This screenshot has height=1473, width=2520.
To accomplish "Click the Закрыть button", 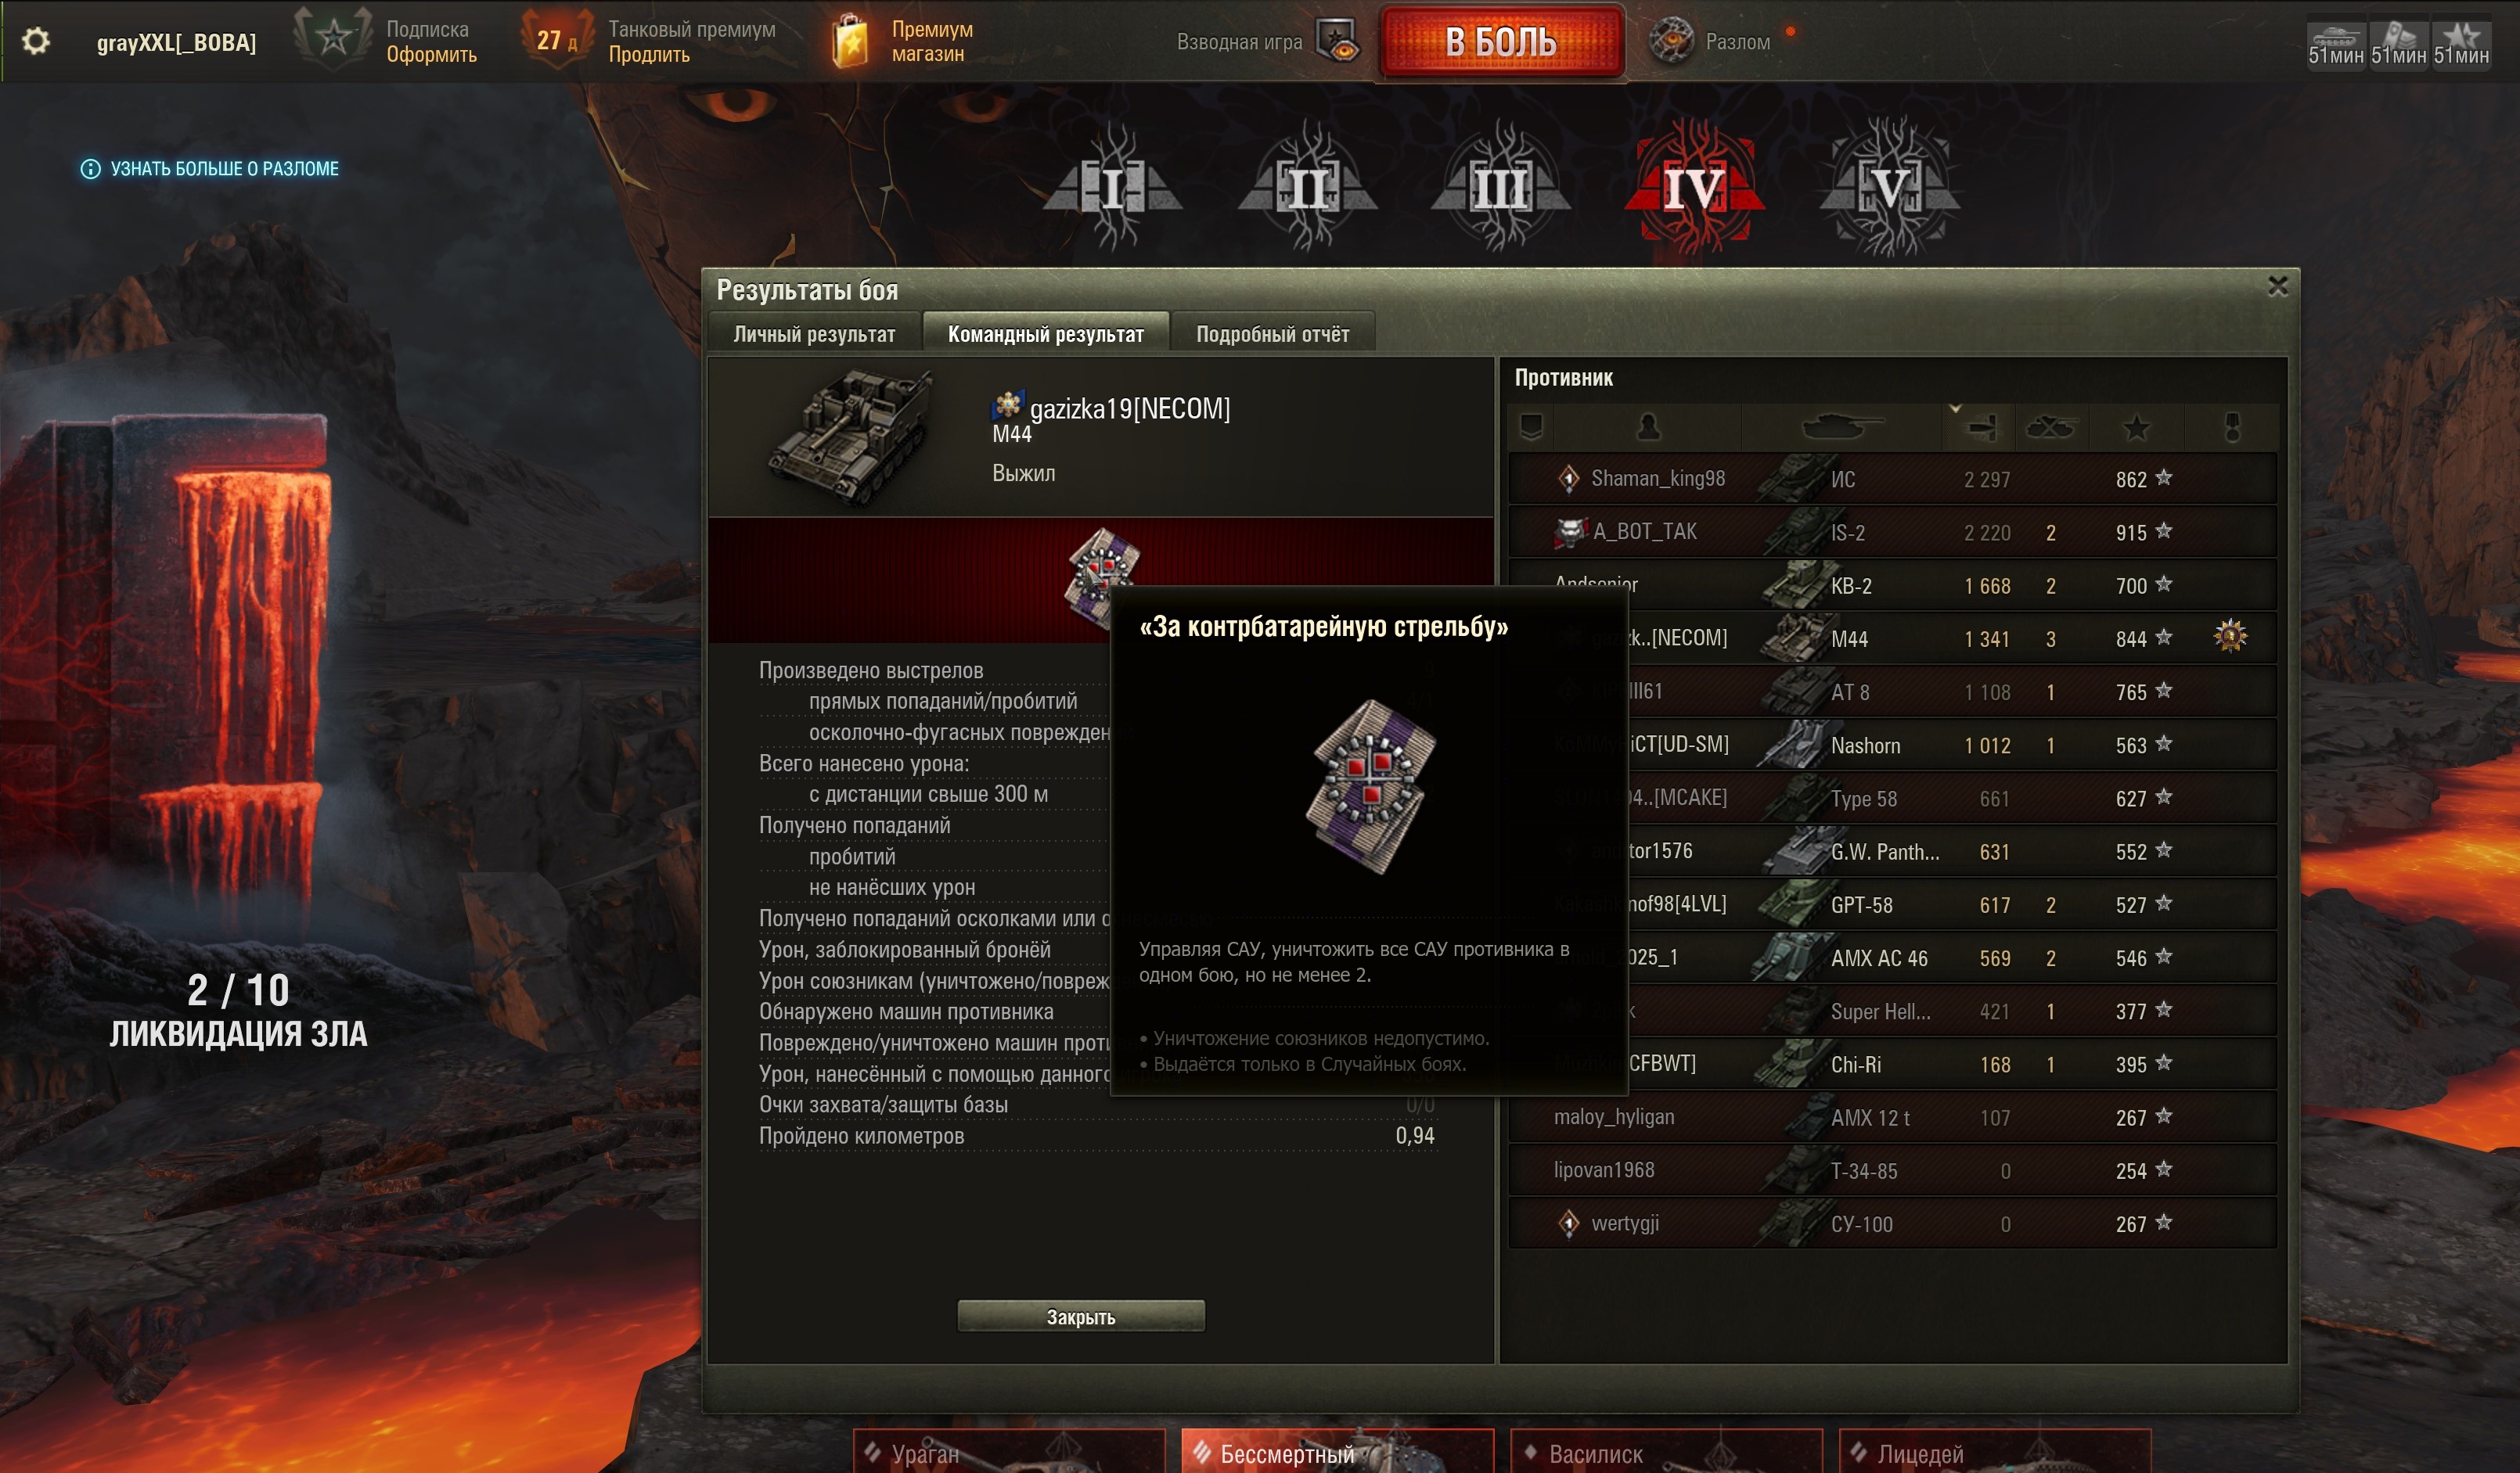I will tap(1081, 1316).
